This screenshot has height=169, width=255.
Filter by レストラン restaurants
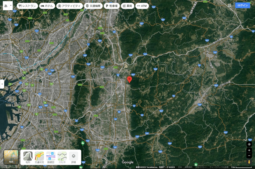pyautogui.click(x=27, y=6)
